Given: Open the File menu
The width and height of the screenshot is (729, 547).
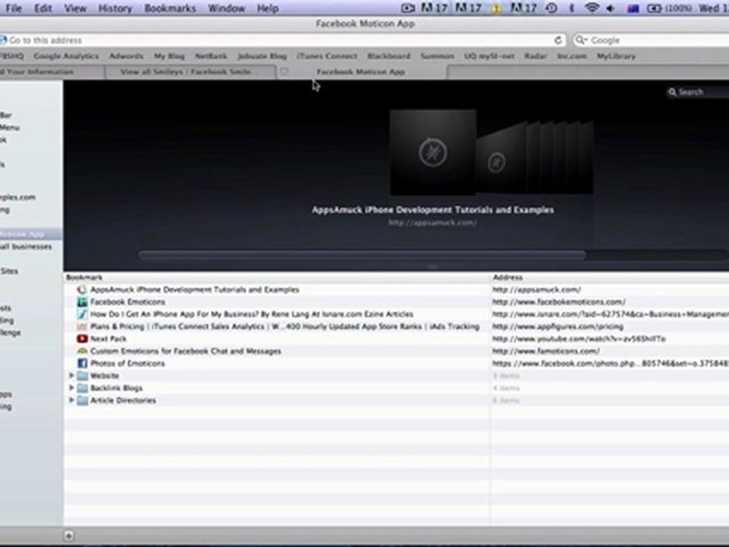Looking at the screenshot, I should coord(14,8).
